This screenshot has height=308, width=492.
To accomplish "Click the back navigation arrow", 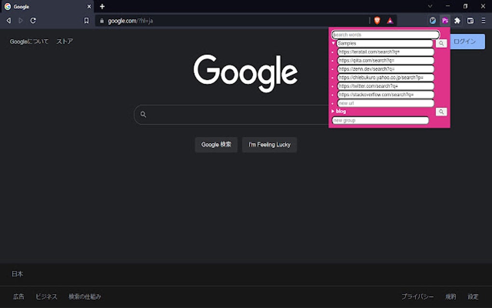I will tap(8, 20).
